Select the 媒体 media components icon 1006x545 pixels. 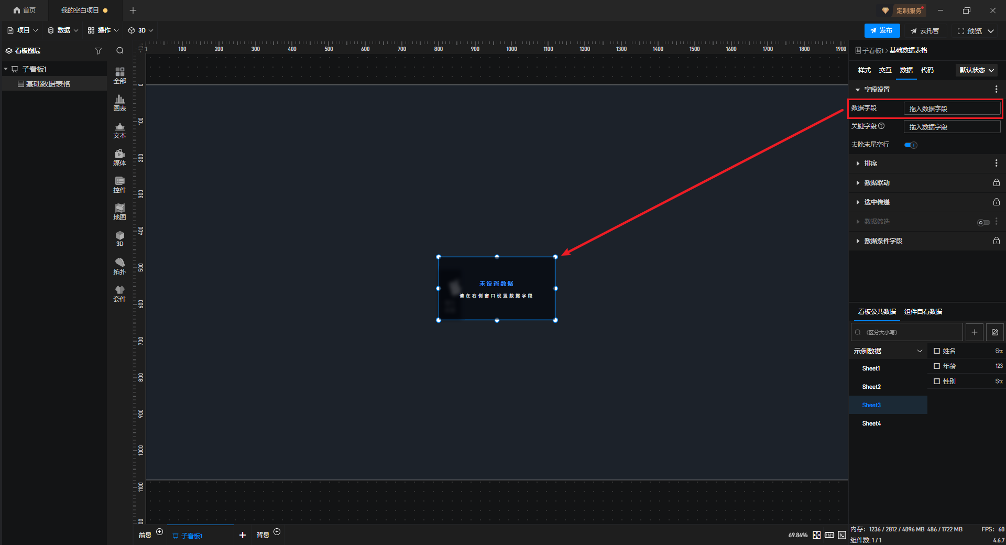tap(119, 157)
